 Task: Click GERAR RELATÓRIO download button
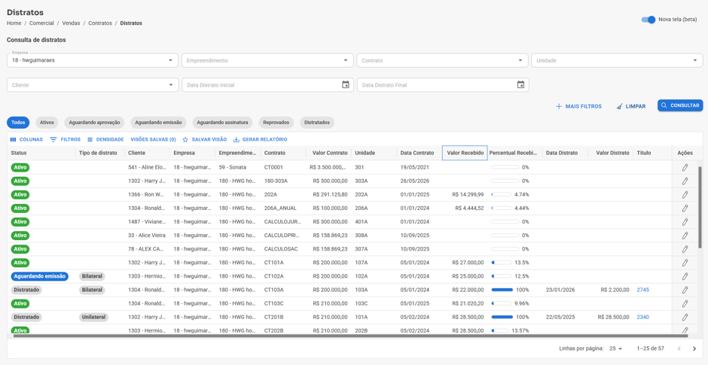260,140
